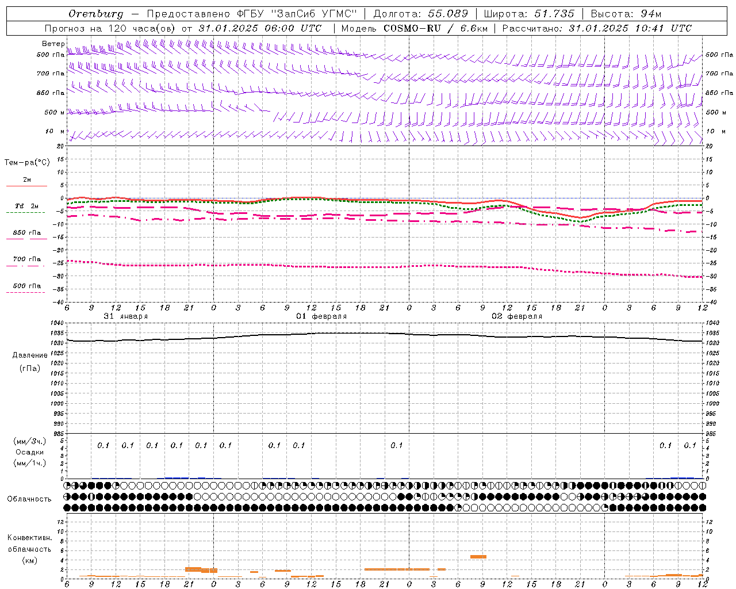Click the 02 февраля date label
The width and height of the screenshot is (736, 589).
[517, 316]
